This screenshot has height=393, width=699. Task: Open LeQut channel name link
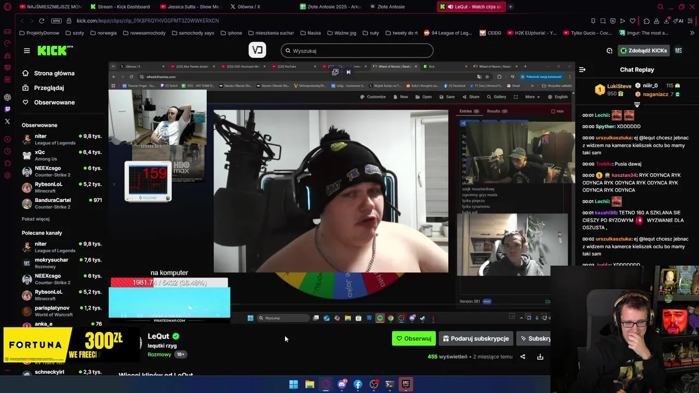coord(158,336)
